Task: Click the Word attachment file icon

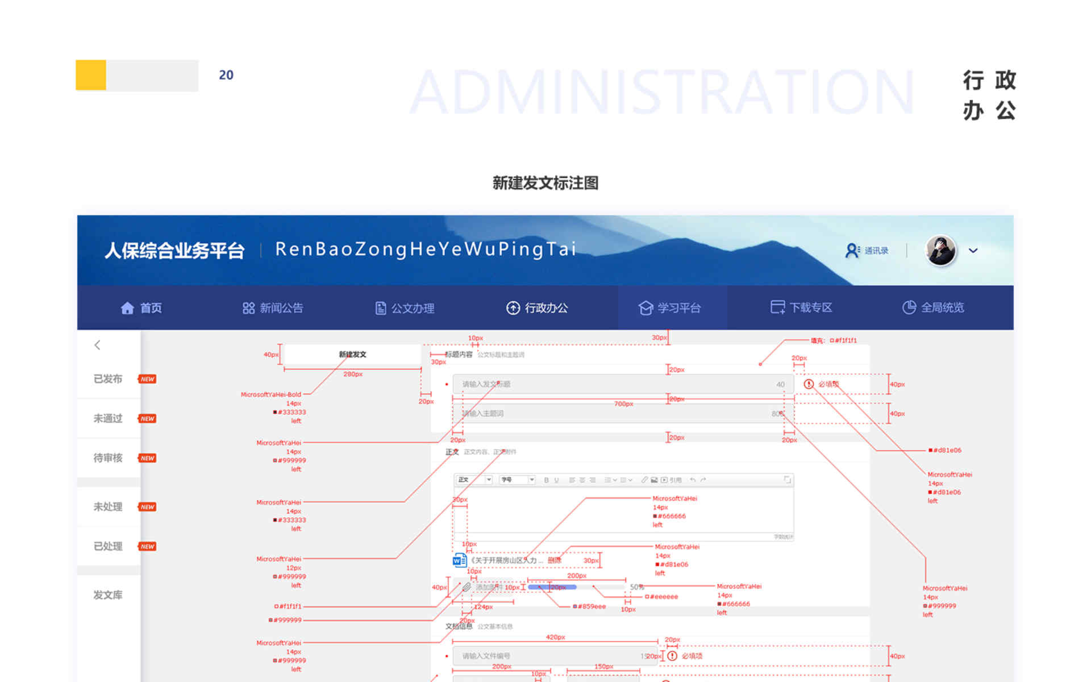Action: point(459,561)
